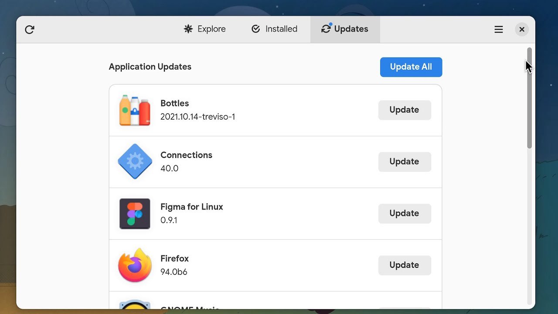Update the Connections application

click(x=405, y=162)
